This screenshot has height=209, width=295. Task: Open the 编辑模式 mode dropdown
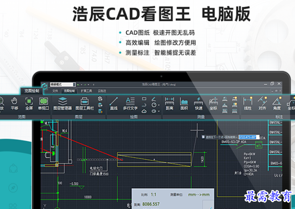pos(63,85)
